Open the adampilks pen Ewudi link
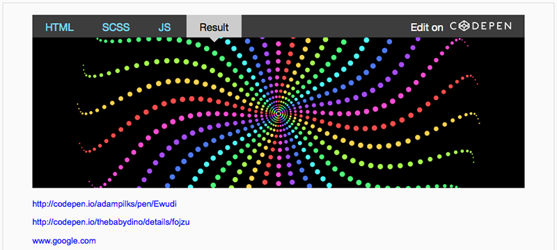557x250 pixels. click(x=104, y=204)
